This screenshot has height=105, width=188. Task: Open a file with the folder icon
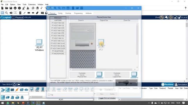click(x=6, y=8)
